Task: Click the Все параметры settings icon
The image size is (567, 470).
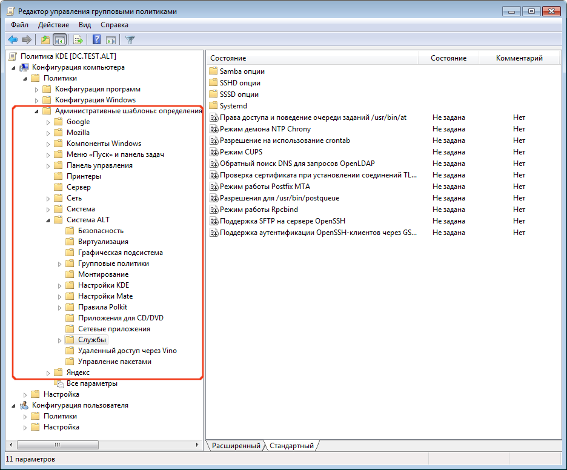Action: point(59,383)
